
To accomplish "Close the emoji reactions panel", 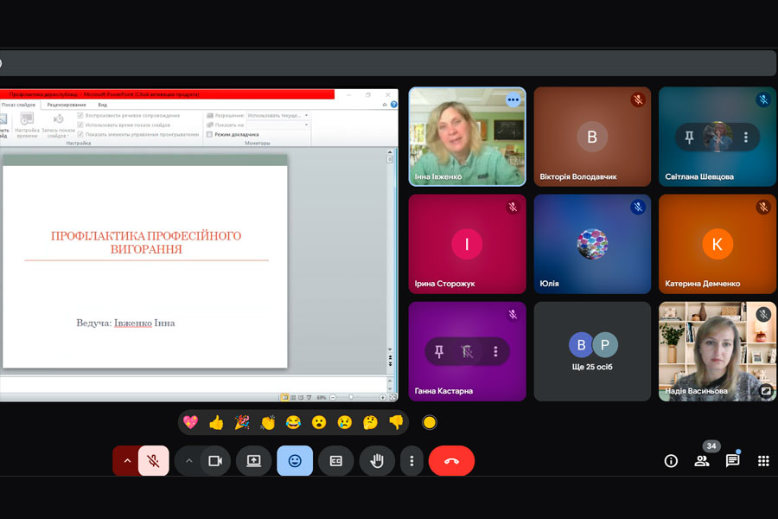I will [x=295, y=461].
